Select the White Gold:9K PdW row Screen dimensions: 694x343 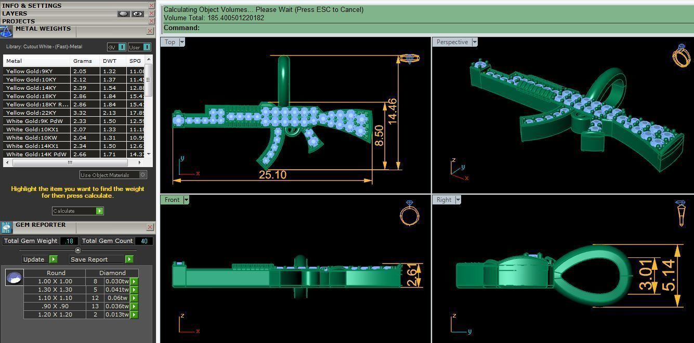(74, 121)
